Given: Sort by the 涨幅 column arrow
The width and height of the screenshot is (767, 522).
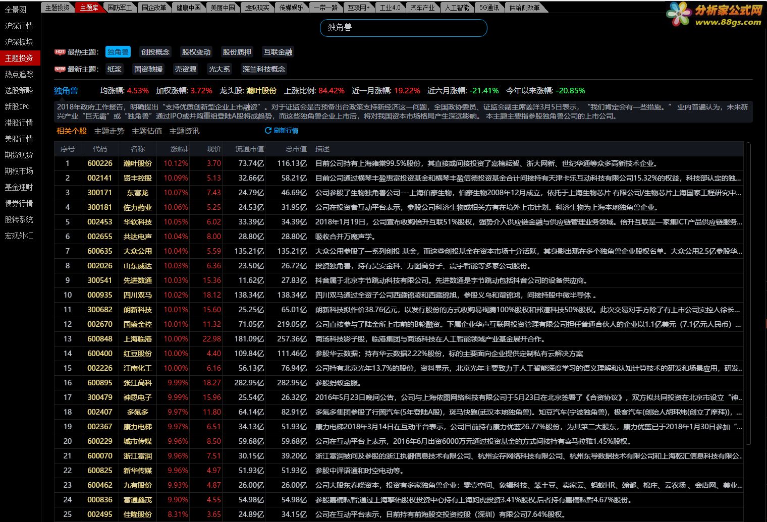Looking at the screenshot, I should click(186, 149).
